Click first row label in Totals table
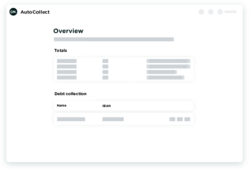Screen dimensions: 249x170 pos(67,61)
